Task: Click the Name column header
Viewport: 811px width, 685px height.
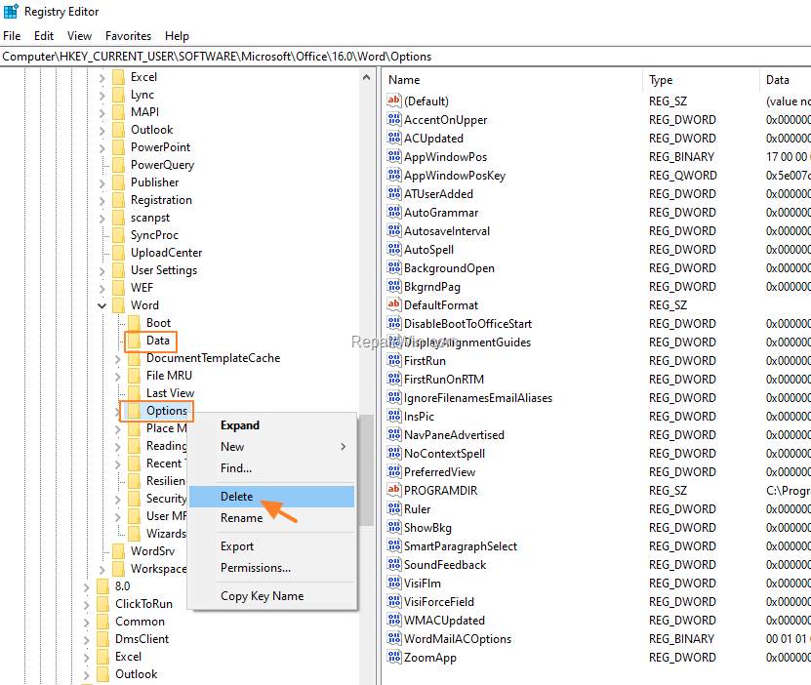Action: pyautogui.click(x=513, y=80)
